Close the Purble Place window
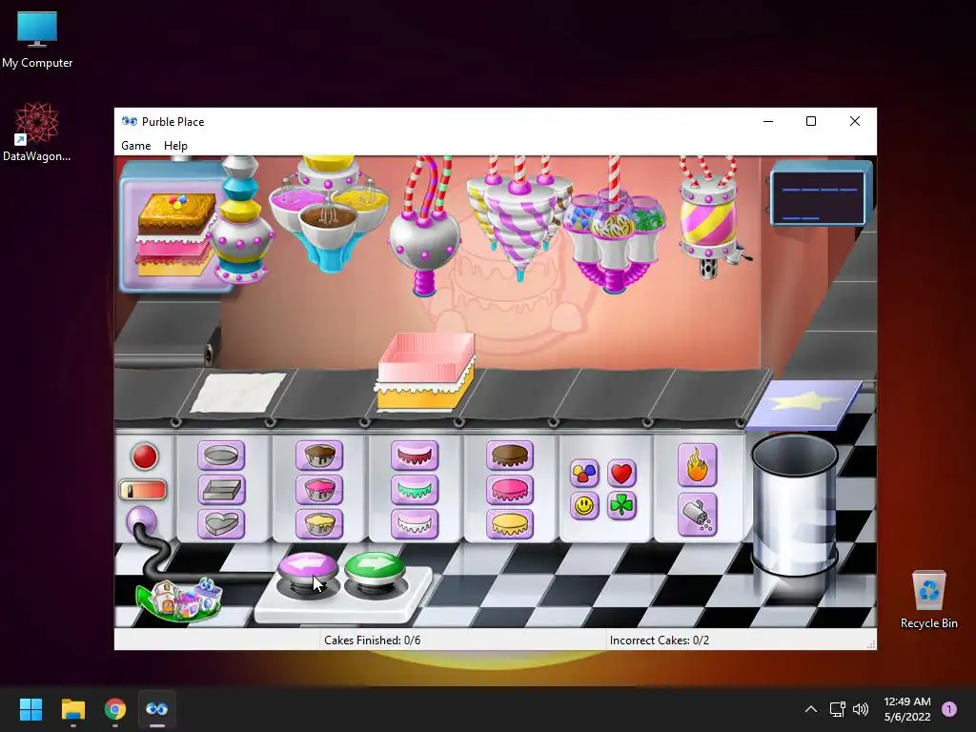 [x=855, y=121]
